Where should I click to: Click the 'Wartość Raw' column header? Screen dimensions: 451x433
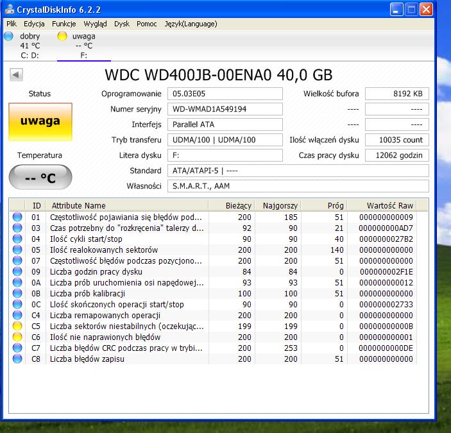click(x=382, y=205)
